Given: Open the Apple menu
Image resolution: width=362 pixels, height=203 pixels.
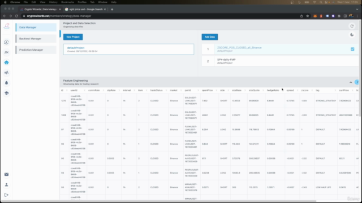Looking at the screenshot, I should [5, 2].
